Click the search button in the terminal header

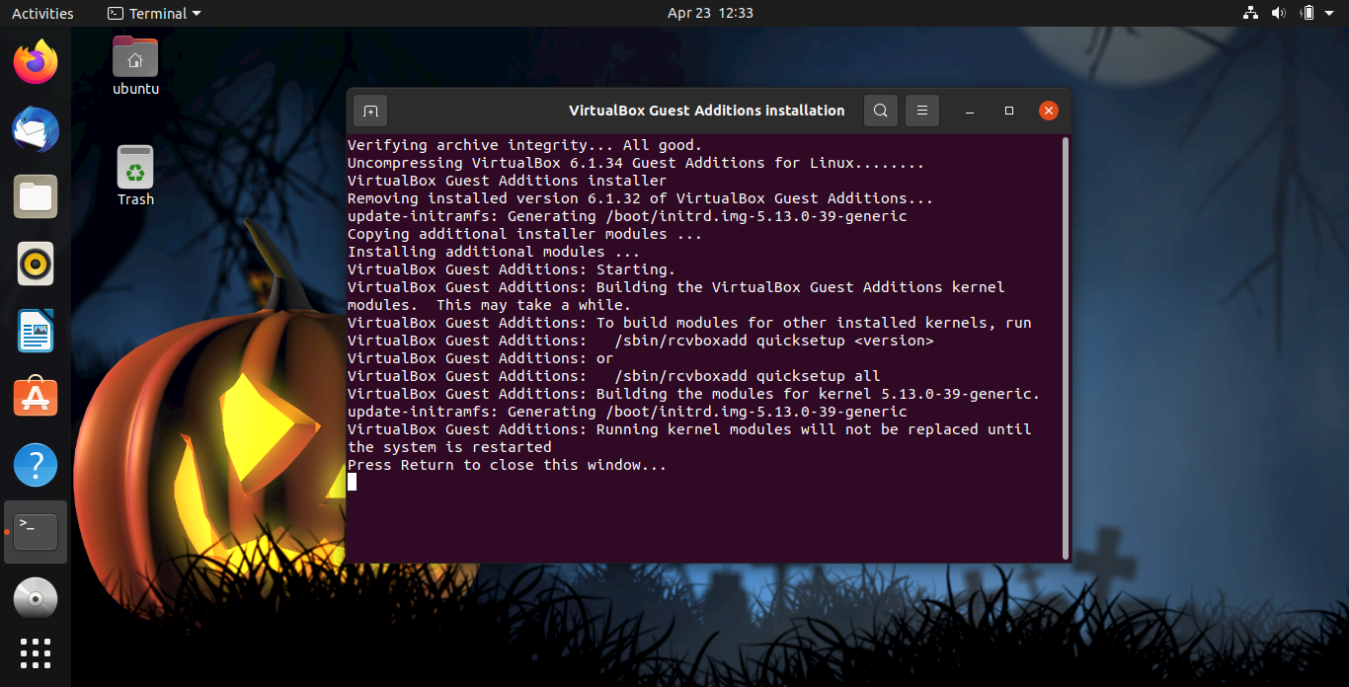[x=880, y=111]
